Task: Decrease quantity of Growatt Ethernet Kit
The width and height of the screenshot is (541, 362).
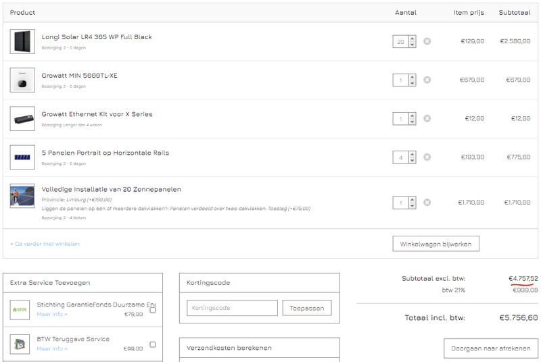Action: [x=412, y=122]
